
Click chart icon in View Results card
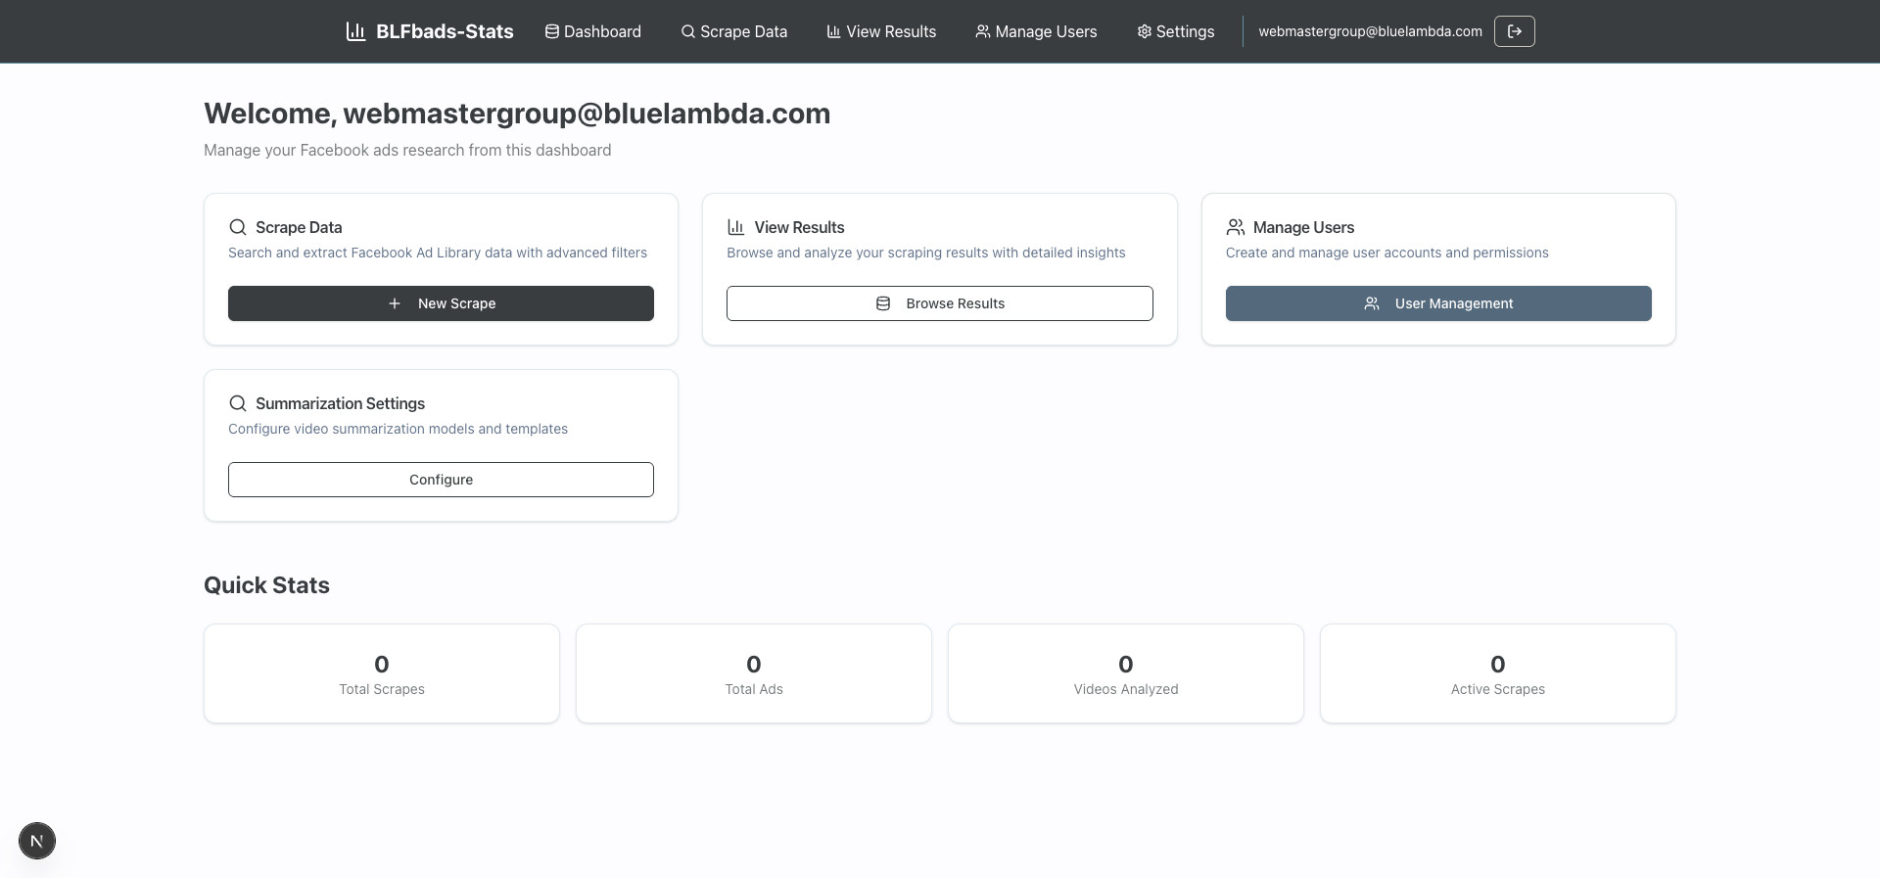coord(736,227)
